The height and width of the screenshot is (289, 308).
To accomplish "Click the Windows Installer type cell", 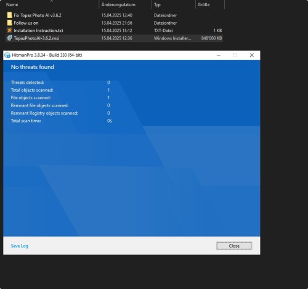I will click(x=172, y=38).
